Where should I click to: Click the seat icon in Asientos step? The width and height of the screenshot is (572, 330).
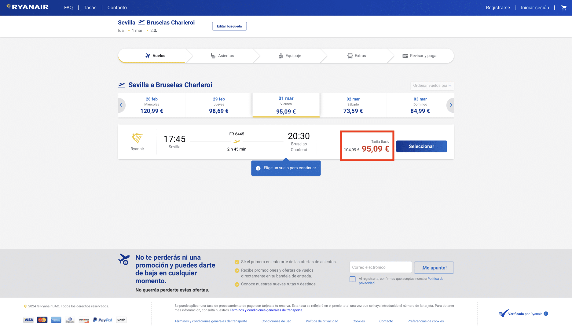click(x=213, y=56)
